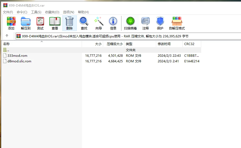Open the 命令(C) menu
The width and height of the screenshot is (241, 148).
pos(22,12)
